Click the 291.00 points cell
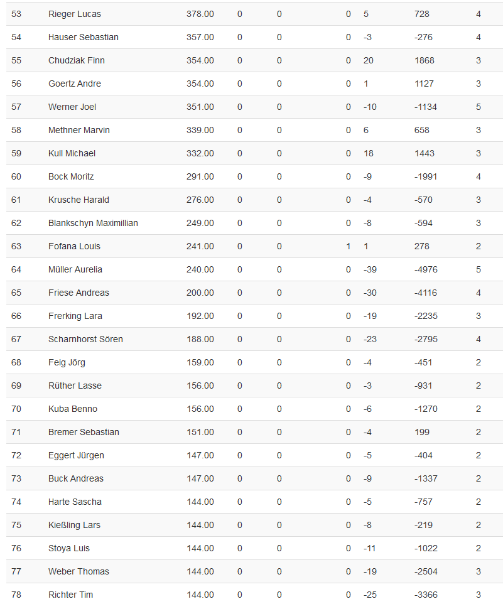 click(200, 176)
